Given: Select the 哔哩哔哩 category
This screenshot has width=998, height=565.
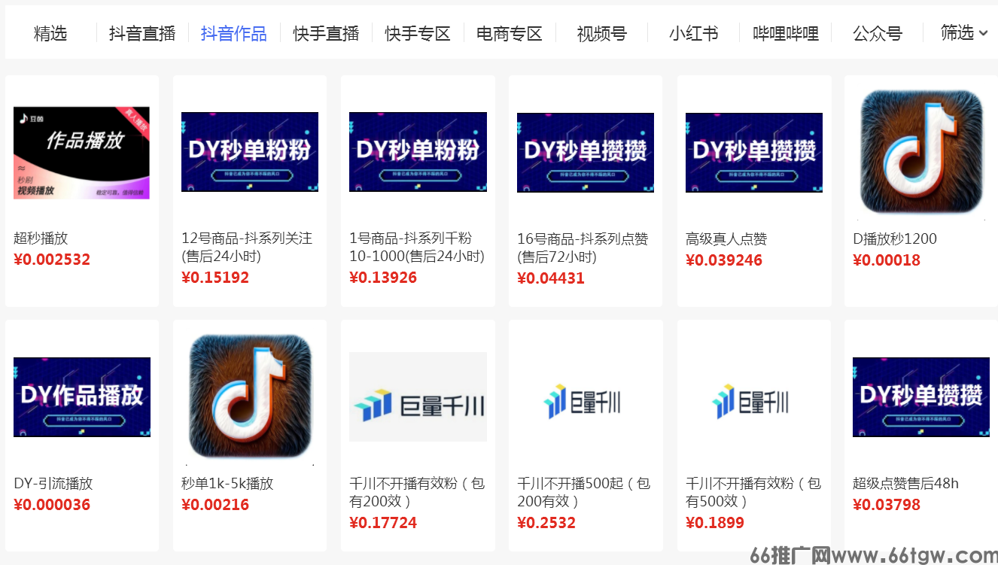Looking at the screenshot, I should point(785,34).
